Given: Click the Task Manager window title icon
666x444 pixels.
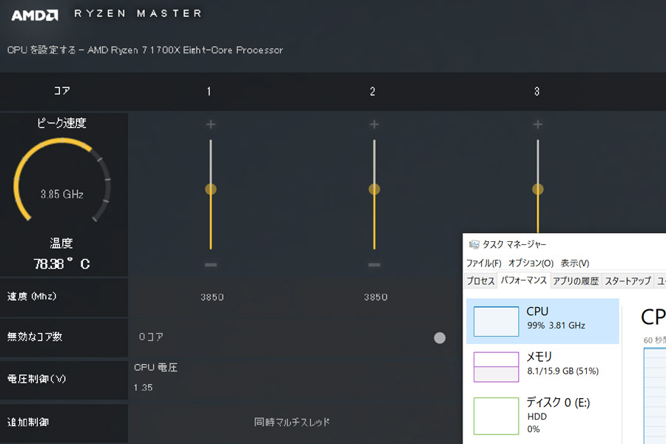Looking at the screenshot, I should 474,244.
